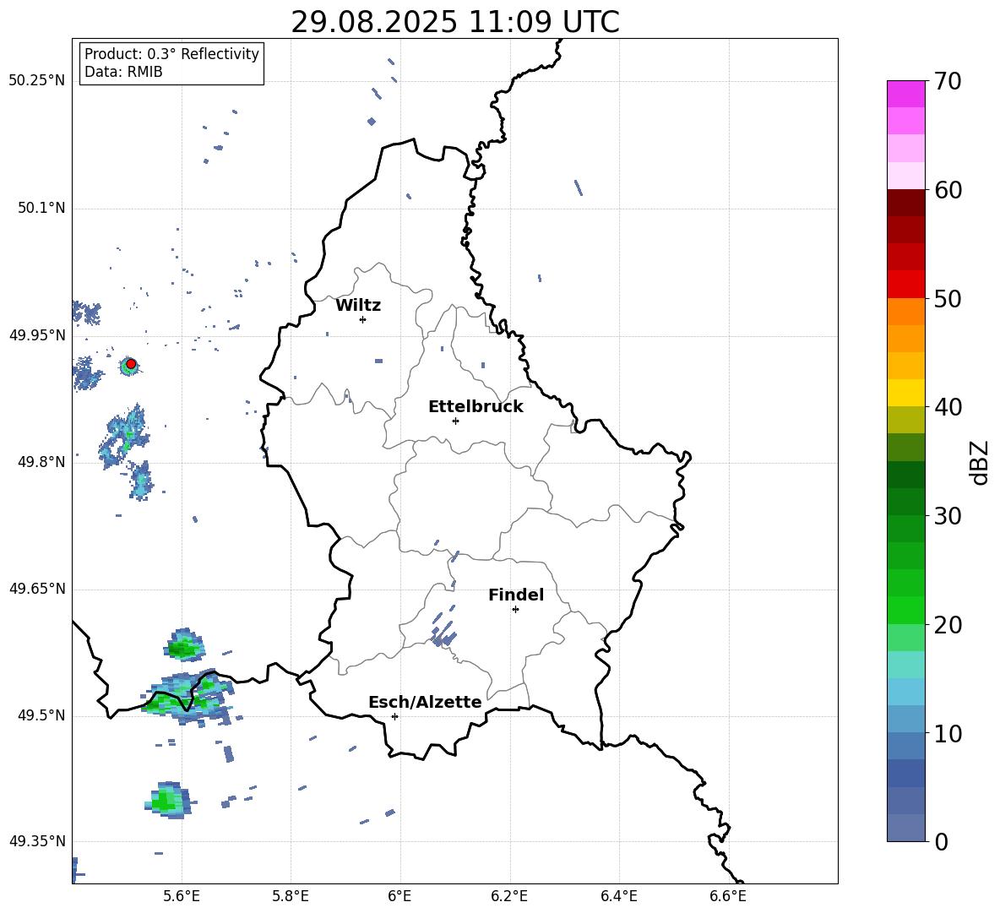
Task: Click the Esch/Alzette city label
Action: [425, 702]
